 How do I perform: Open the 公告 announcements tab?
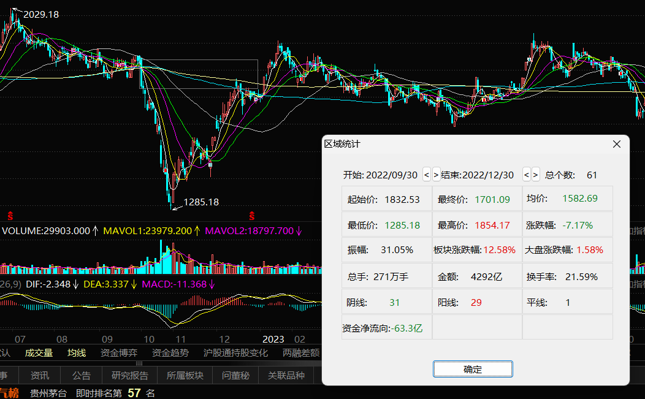point(82,376)
